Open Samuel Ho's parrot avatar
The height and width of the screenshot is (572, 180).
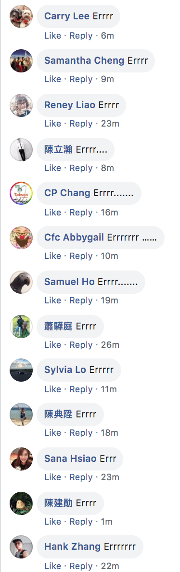[x=21, y=282]
